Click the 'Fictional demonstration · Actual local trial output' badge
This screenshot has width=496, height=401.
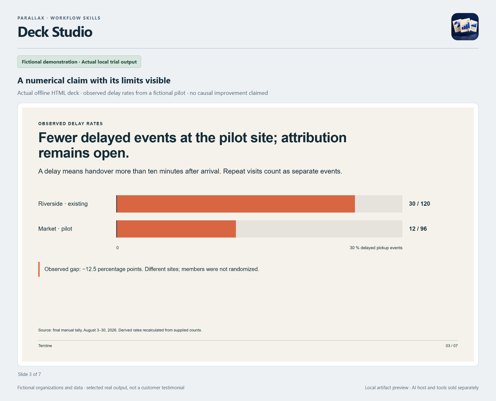click(x=79, y=62)
